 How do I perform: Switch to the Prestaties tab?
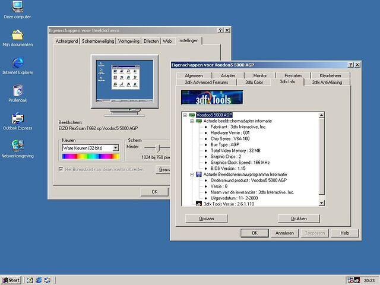pyautogui.click(x=293, y=75)
